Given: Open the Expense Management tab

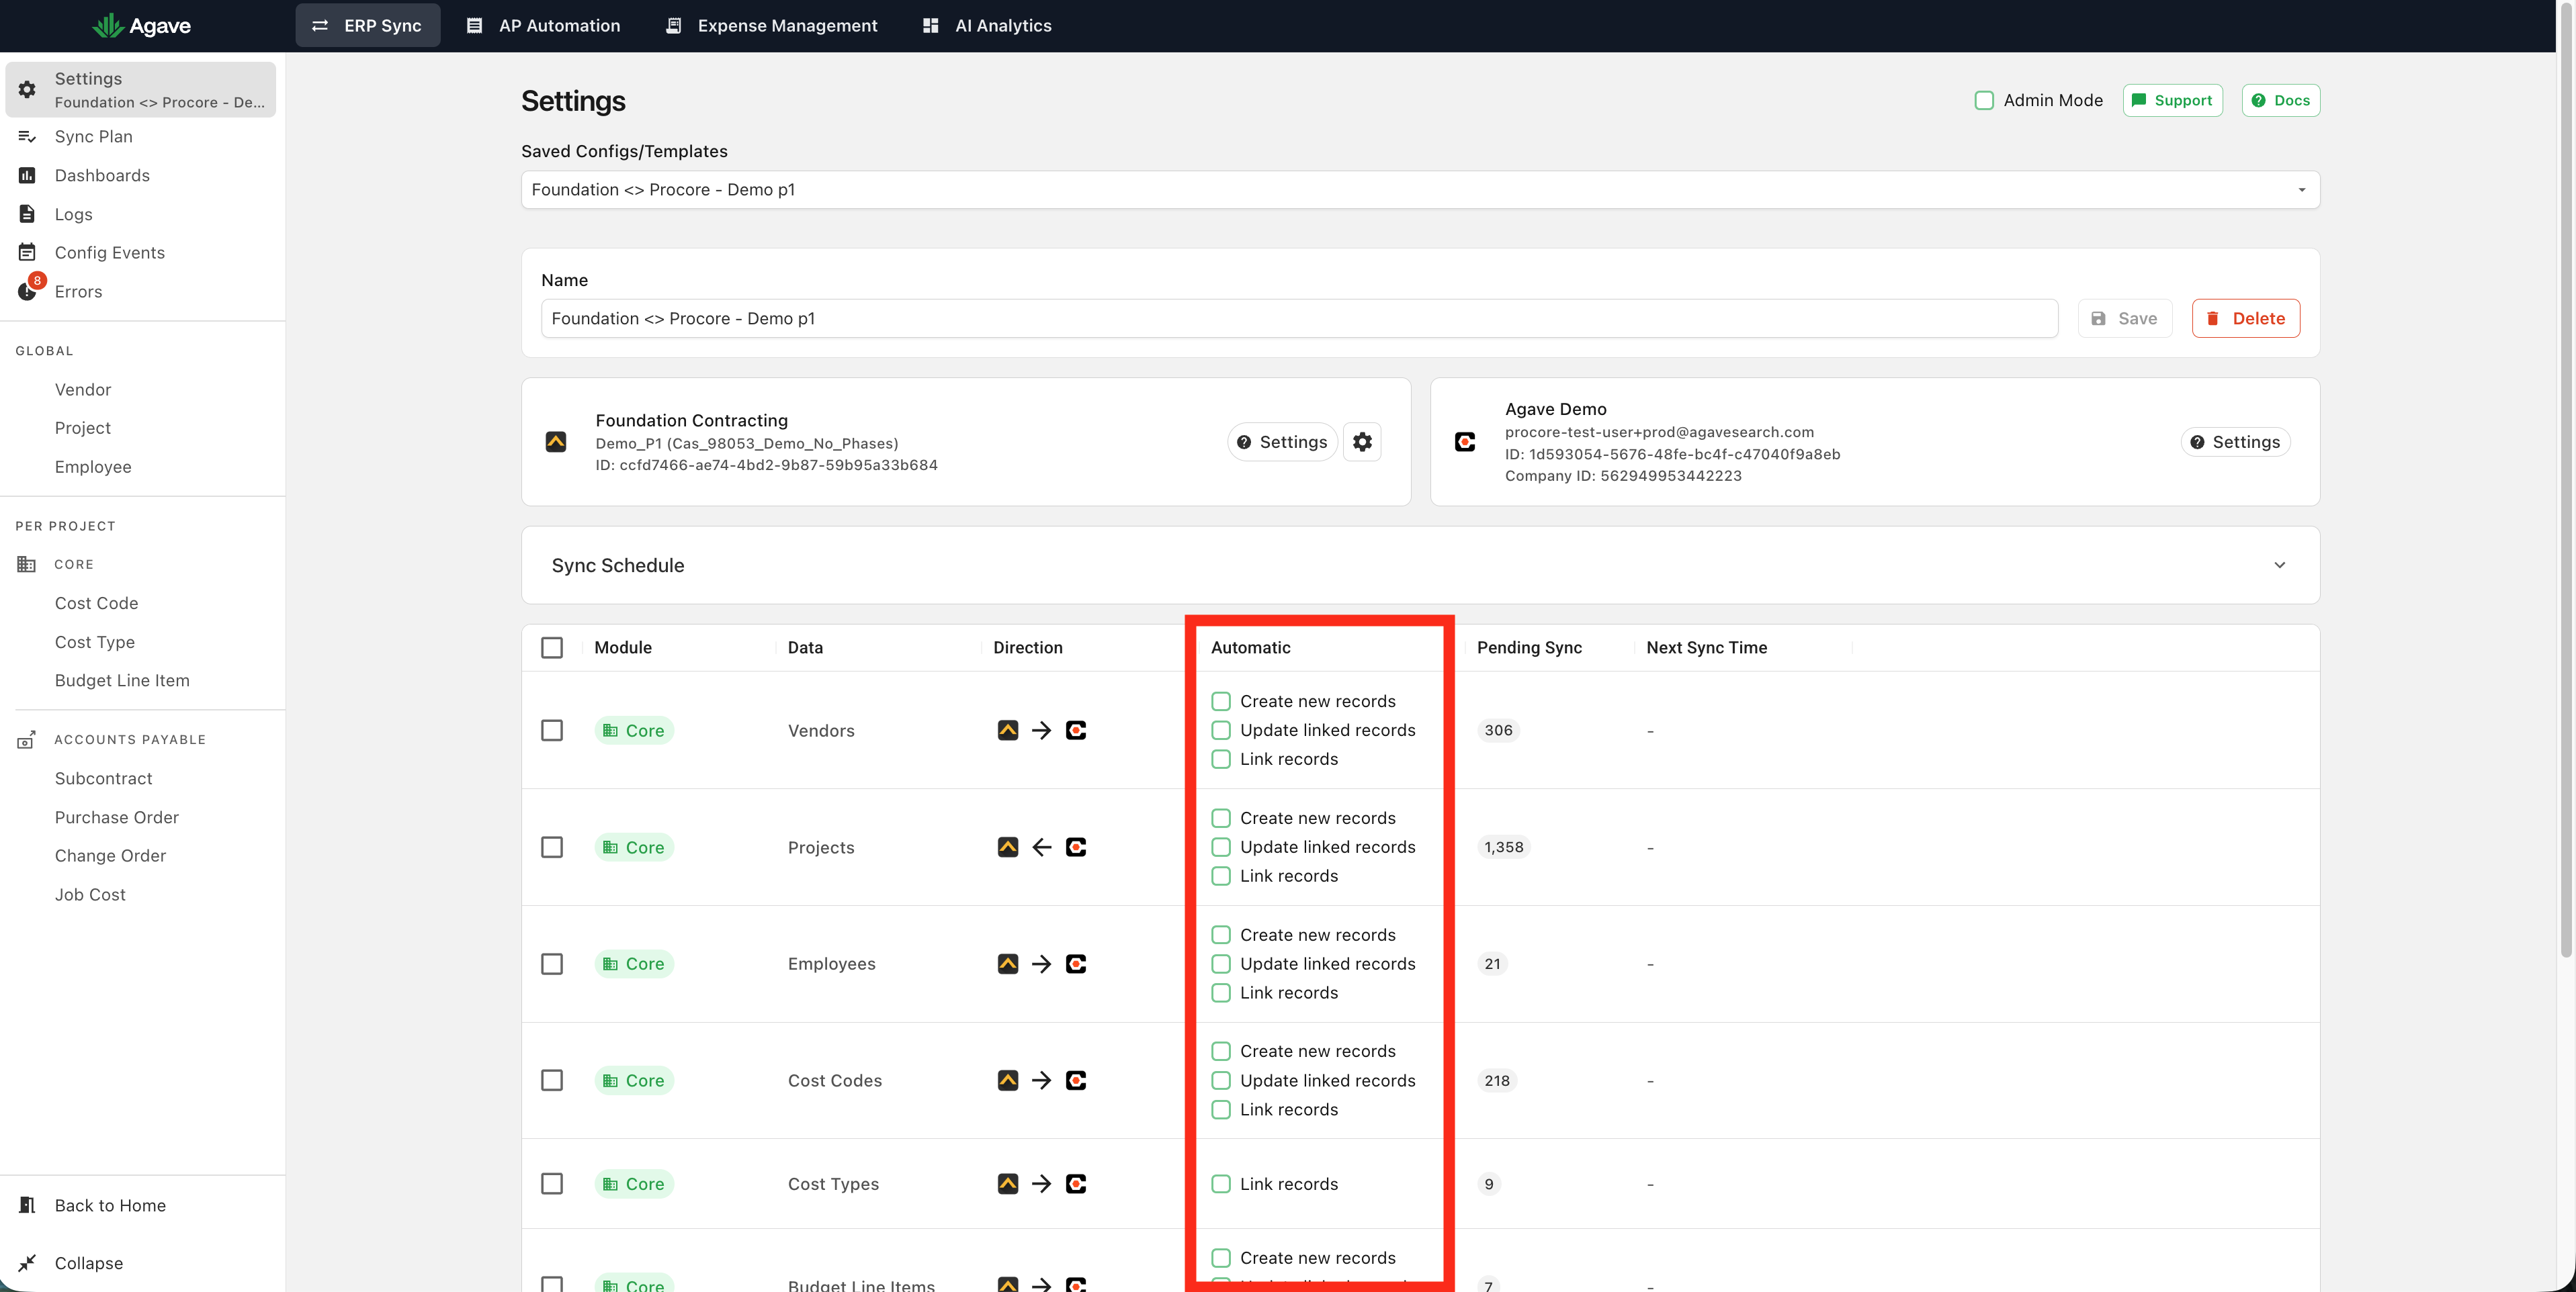Looking at the screenshot, I should click(771, 26).
